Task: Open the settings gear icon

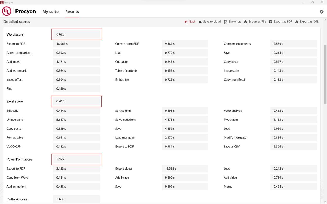Action: 322,12
